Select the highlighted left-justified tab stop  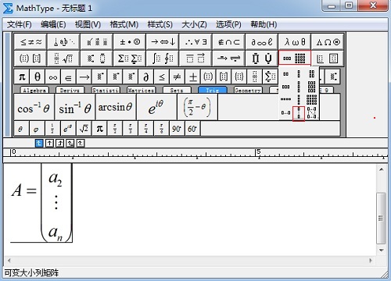pos(39,143)
